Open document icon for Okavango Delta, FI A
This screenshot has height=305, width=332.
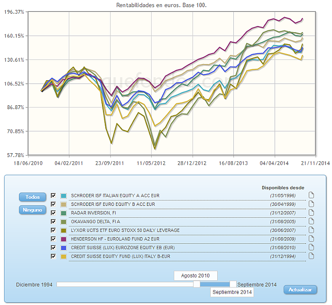coord(311,221)
